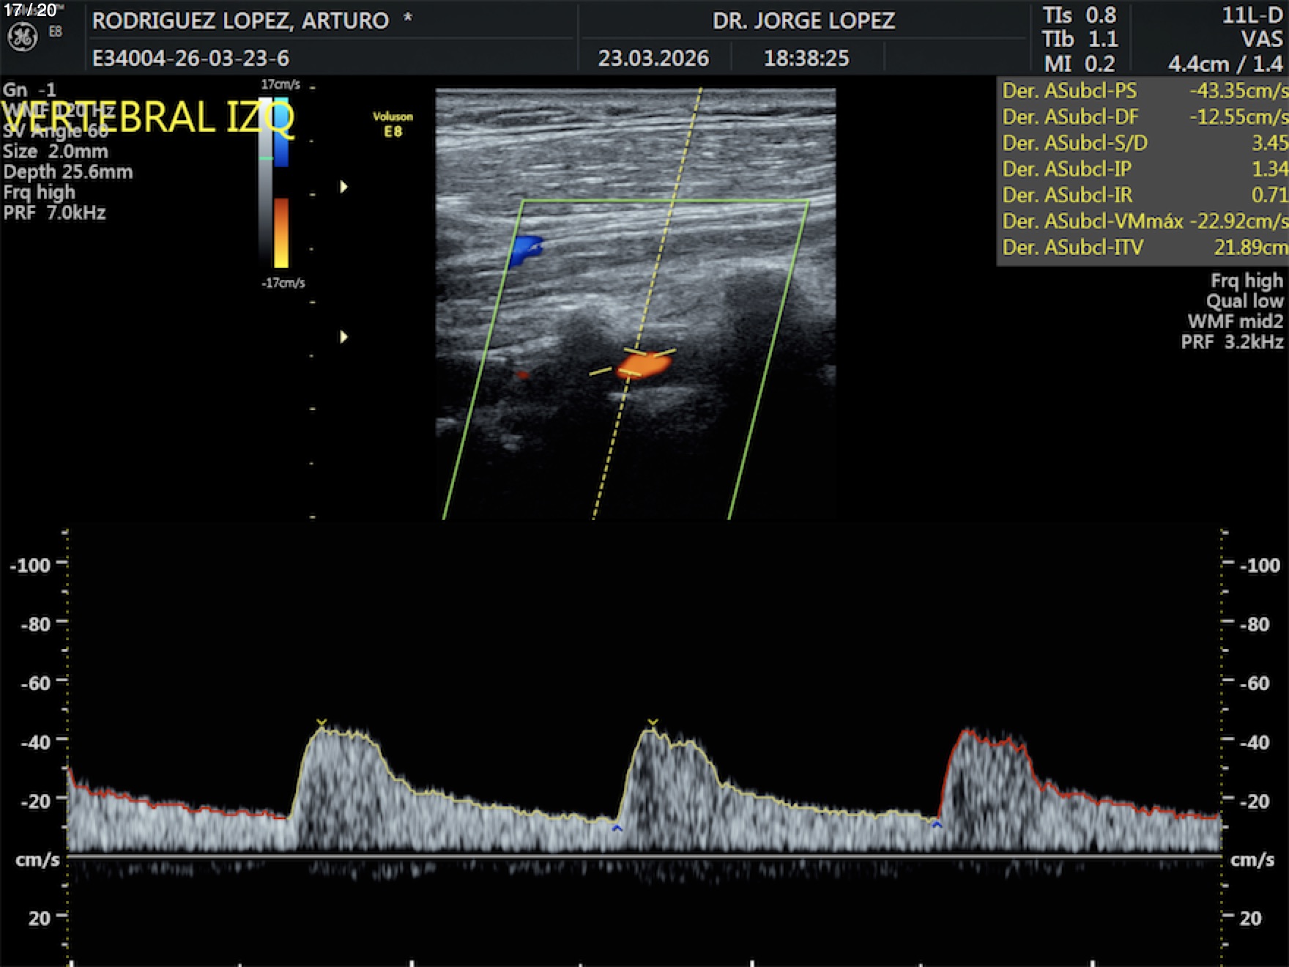Image resolution: width=1289 pixels, height=967 pixels.
Task: Click the VERTEBRAL IZQ annotation text
Action: pyautogui.click(x=148, y=117)
